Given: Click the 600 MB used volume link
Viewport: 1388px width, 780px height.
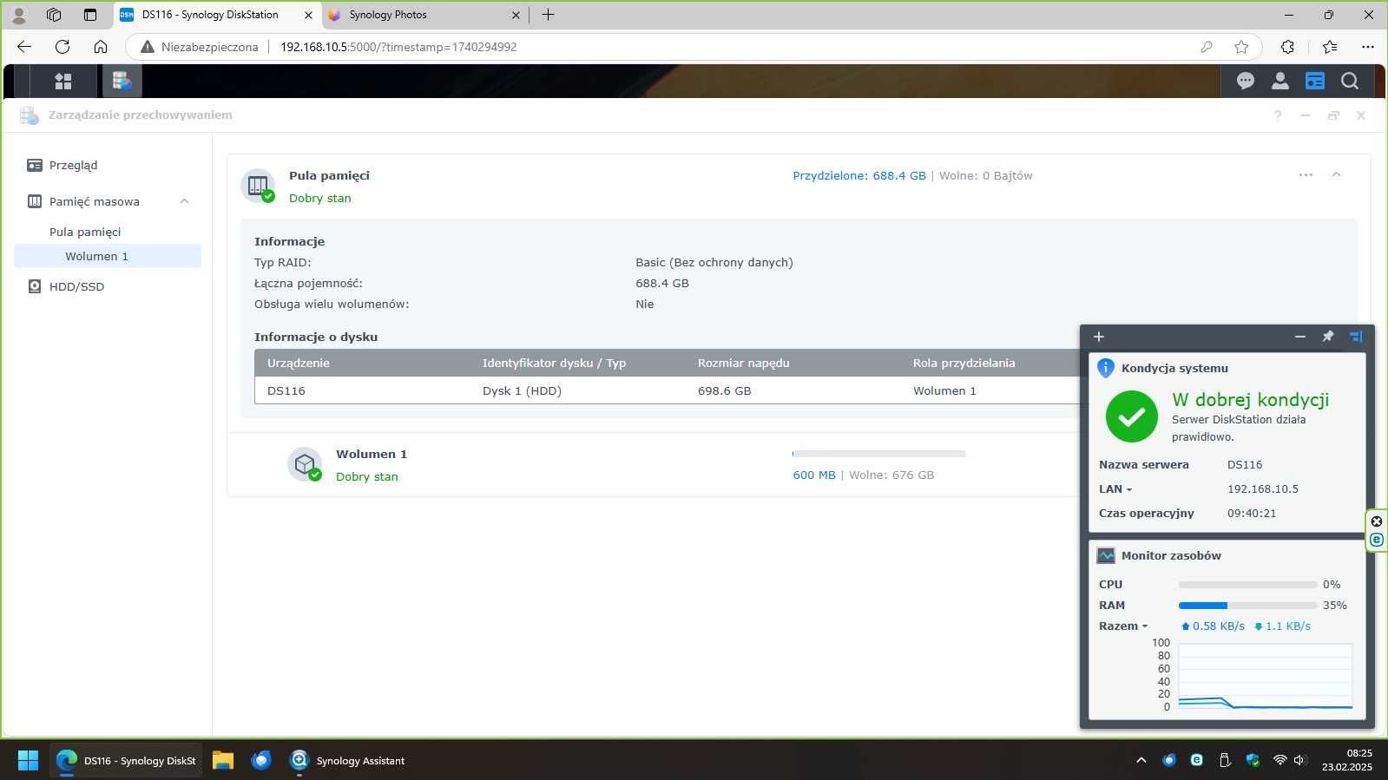Looking at the screenshot, I should pyautogui.click(x=814, y=475).
